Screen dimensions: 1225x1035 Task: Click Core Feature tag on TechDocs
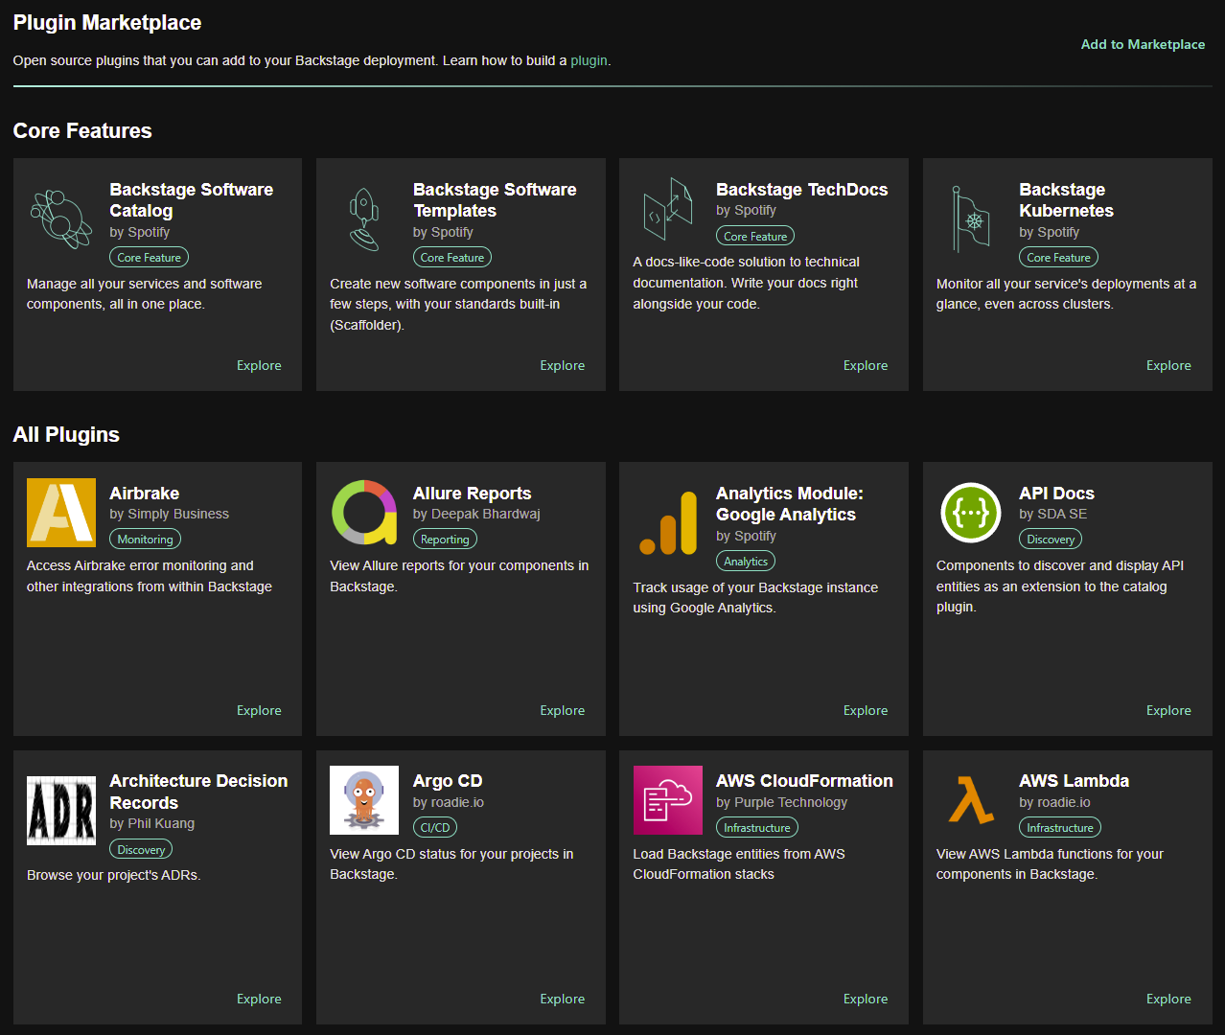point(755,236)
